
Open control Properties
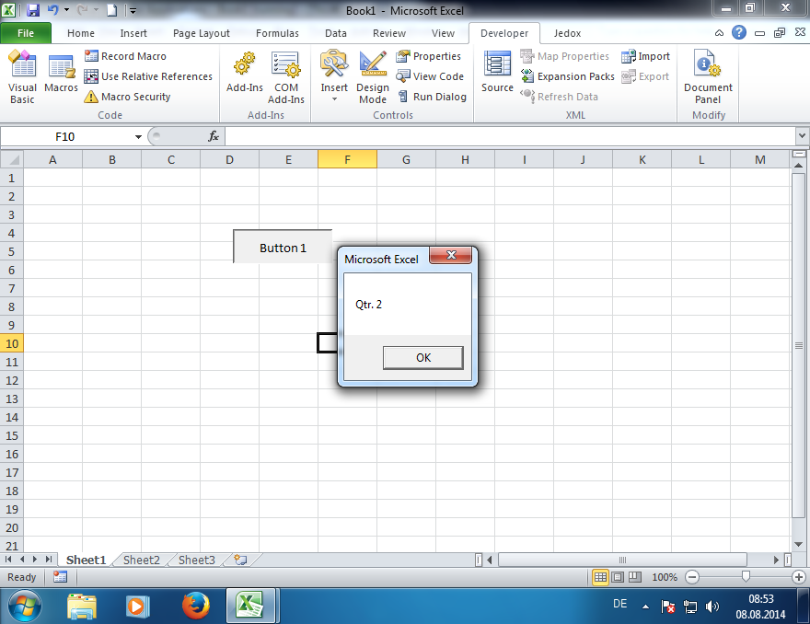(x=429, y=56)
